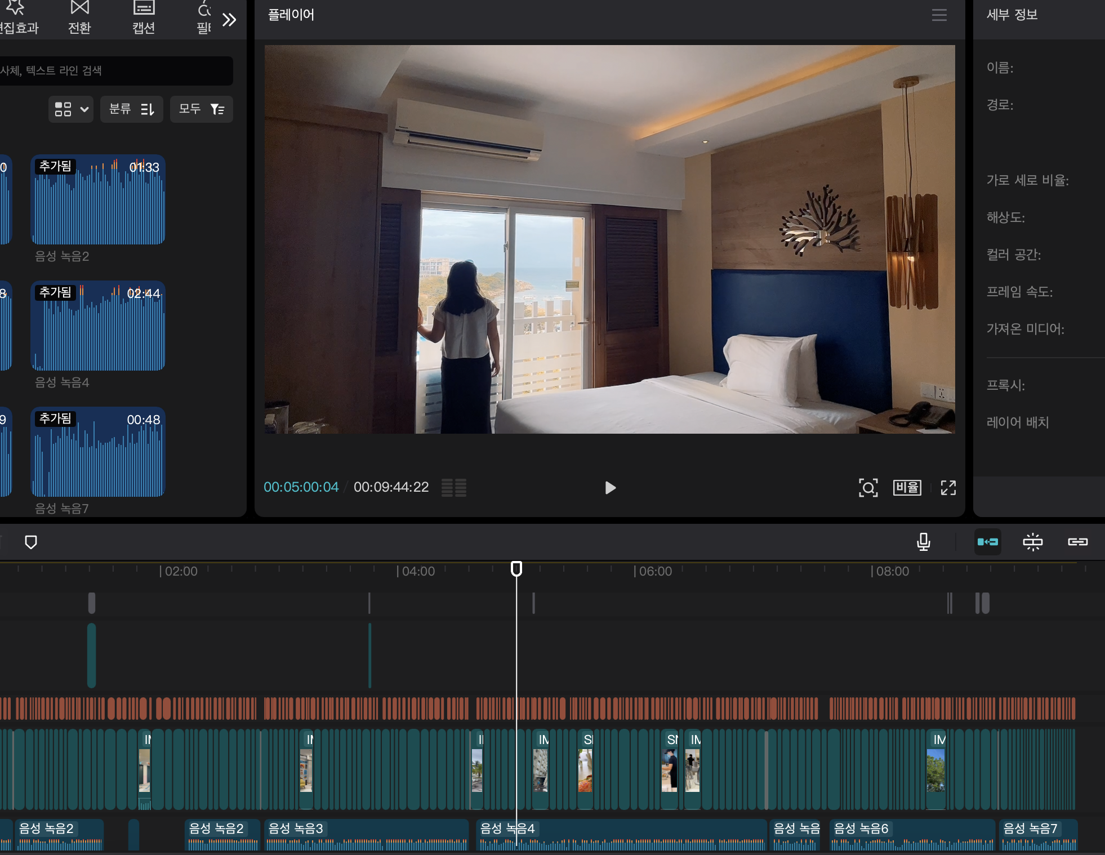This screenshot has height=855, width=1105.
Task: Click the media search field
Action: coord(113,71)
